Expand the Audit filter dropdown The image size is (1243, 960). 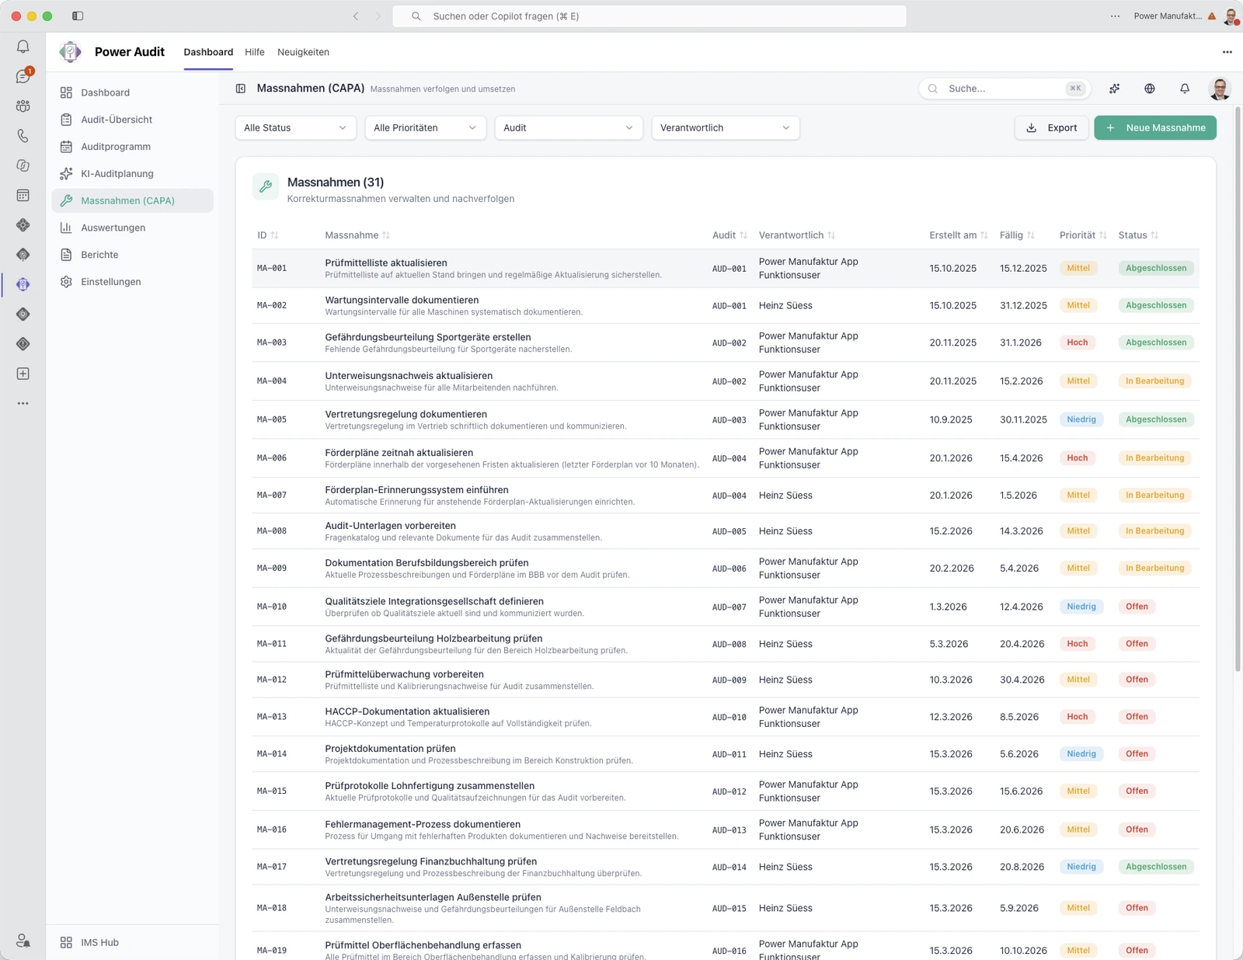[569, 127]
